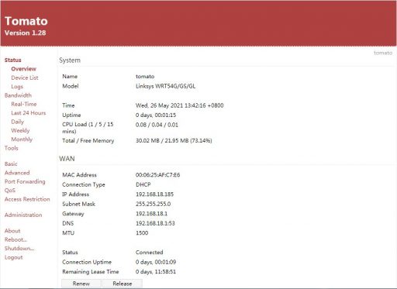Open the Bandwidth section
Screen dimensions: 397x289
tap(18, 95)
